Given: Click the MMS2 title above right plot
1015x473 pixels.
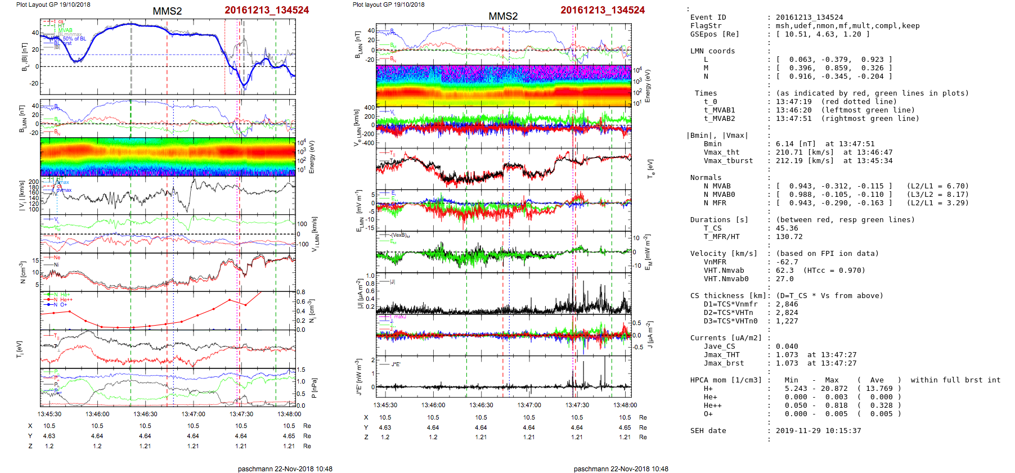Looking at the screenshot, I should pos(502,16).
